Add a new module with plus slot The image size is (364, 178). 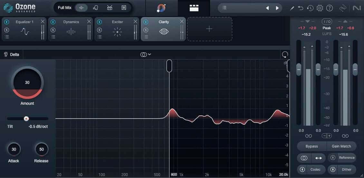(x=210, y=29)
